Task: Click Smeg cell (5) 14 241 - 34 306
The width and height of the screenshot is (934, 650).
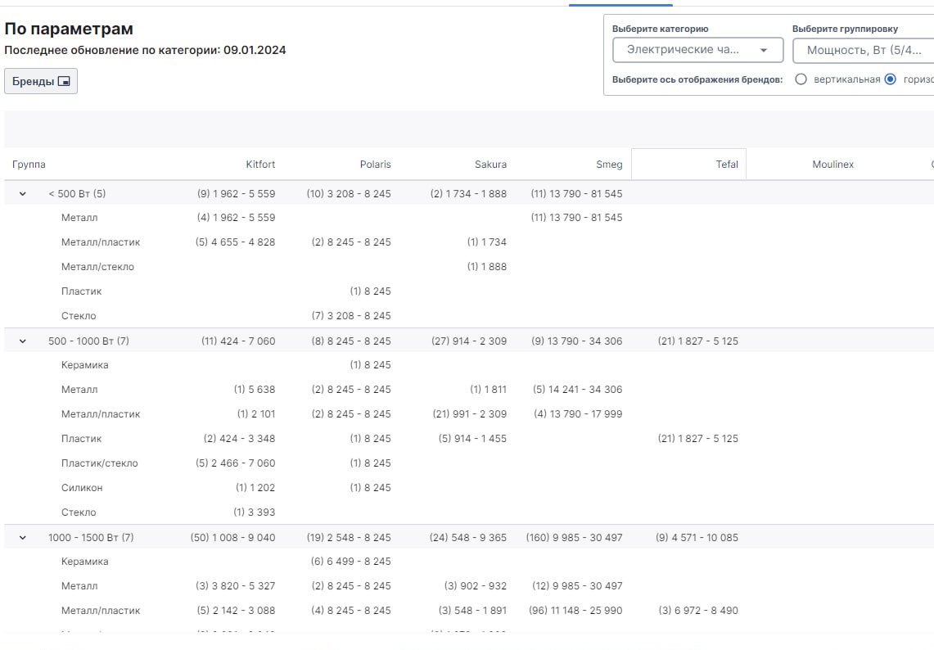Action: click(577, 390)
